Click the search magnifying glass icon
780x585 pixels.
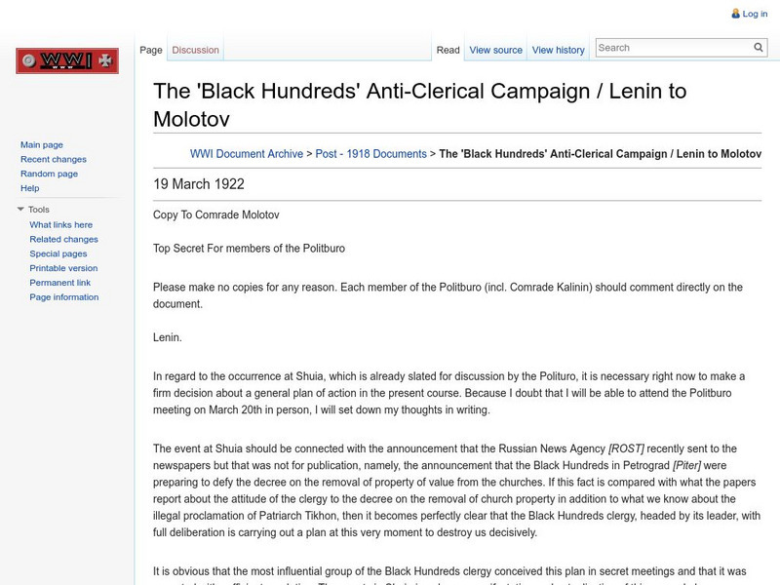coord(758,46)
